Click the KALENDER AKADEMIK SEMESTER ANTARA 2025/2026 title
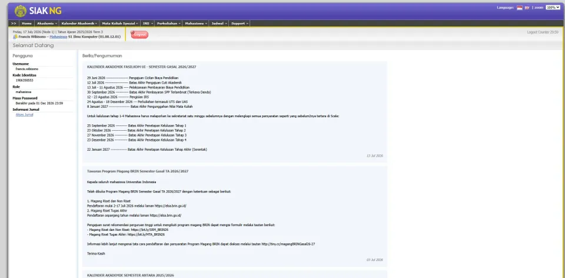This screenshot has width=565, height=278. (x=131, y=276)
